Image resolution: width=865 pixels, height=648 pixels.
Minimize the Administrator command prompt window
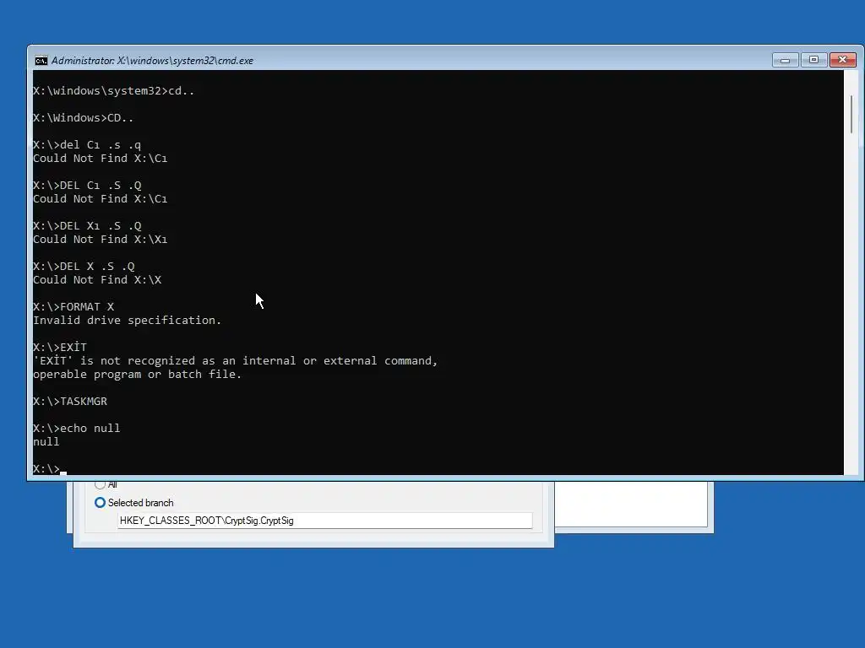pos(785,60)
